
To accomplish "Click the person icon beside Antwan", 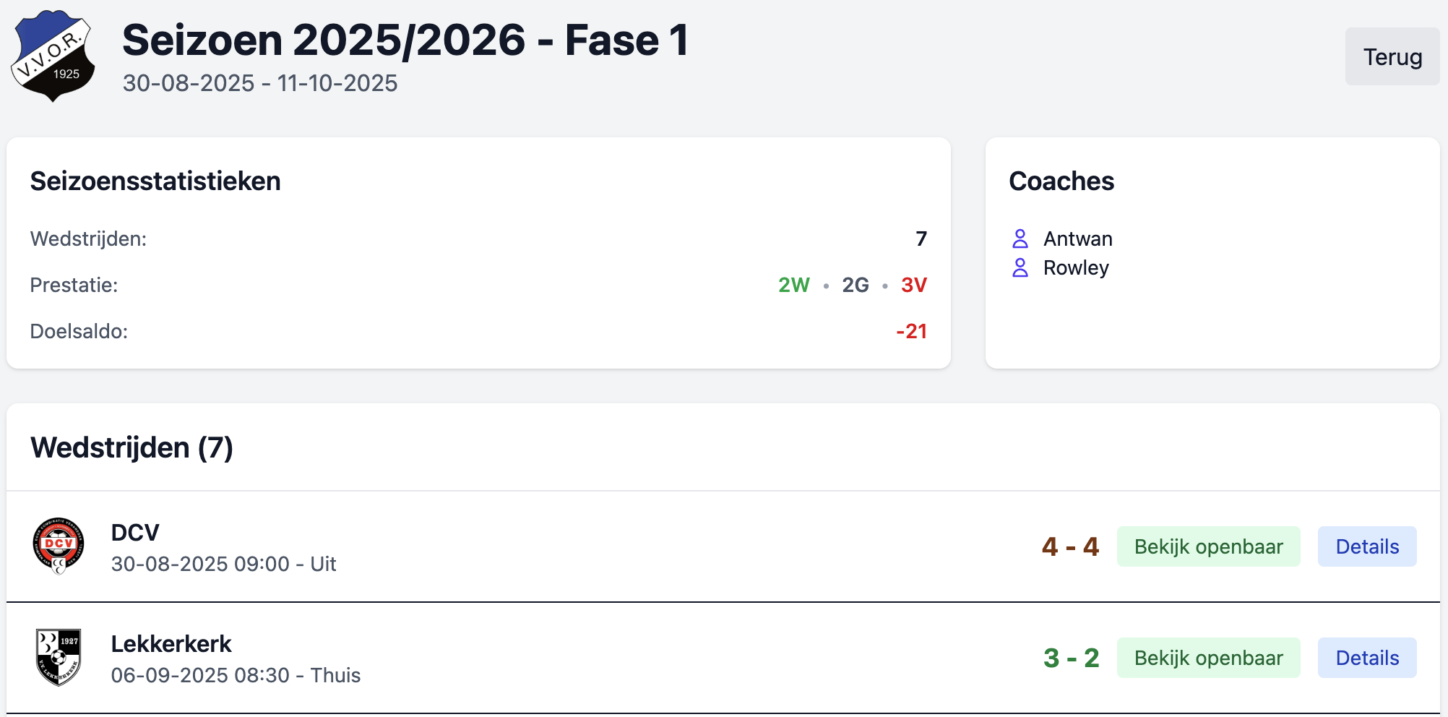I will point(1020,239).
